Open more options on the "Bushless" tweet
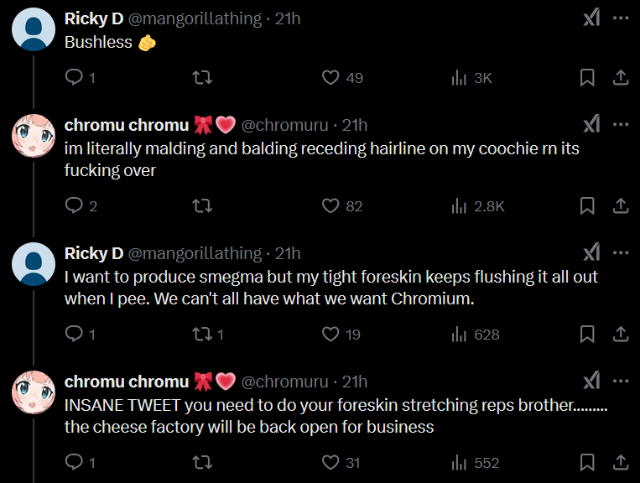The image size is (640, 483). (621, 18)
